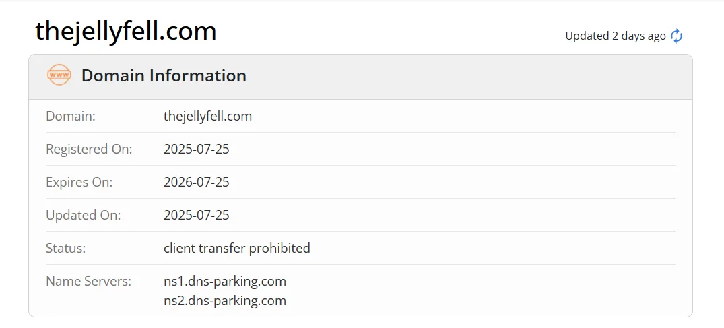
Task: Click the "Expires On:" label
Action: pyautogui.click(x=79, y=182)
